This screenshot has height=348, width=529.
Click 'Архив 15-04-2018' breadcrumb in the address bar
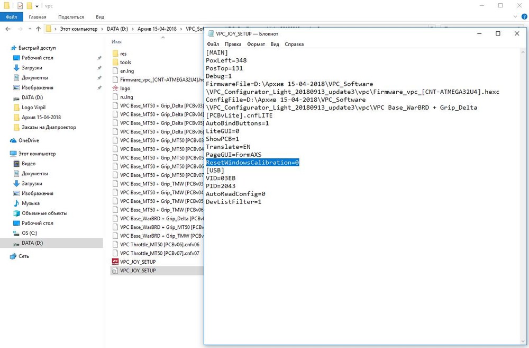point(157,29)
